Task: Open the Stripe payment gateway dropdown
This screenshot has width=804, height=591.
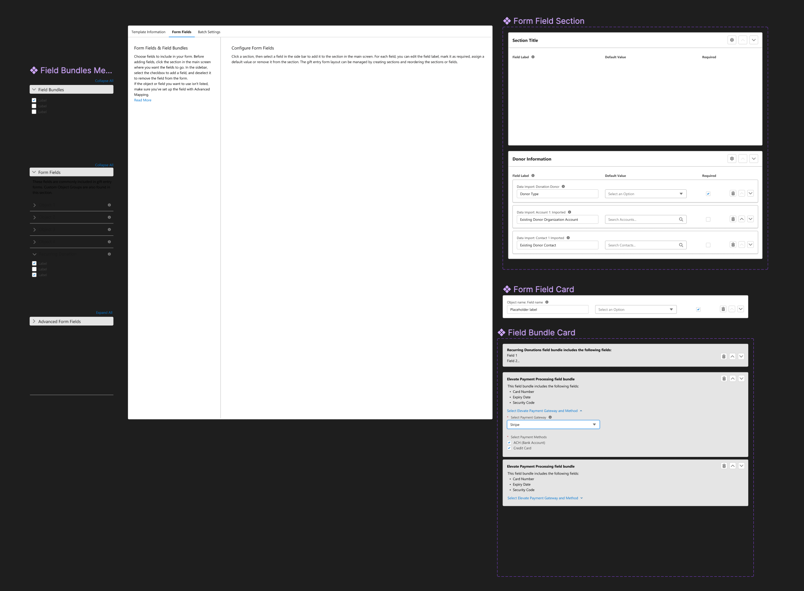Action: (553, 424)
